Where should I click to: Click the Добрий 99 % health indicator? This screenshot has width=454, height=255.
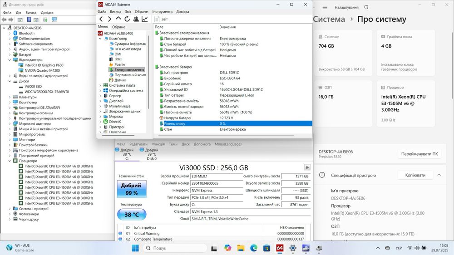coord(132,189)
